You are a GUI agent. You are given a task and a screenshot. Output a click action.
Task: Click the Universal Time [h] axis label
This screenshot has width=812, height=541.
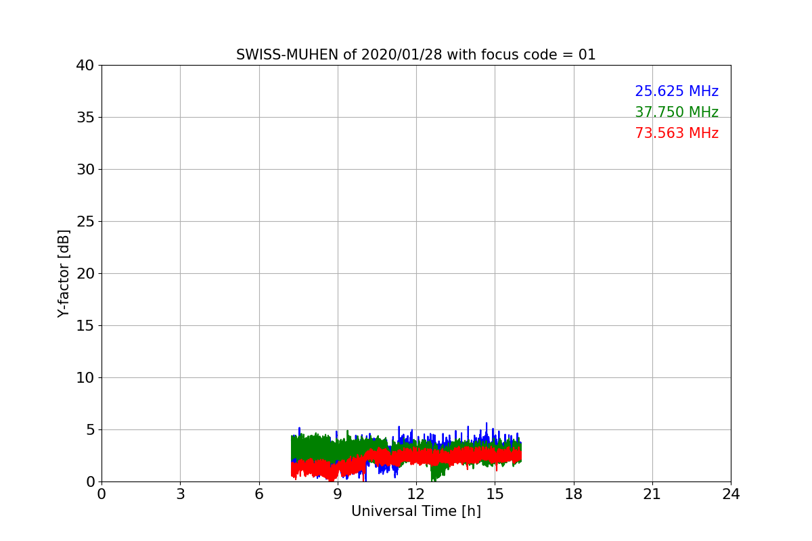[x=415, y=511]
